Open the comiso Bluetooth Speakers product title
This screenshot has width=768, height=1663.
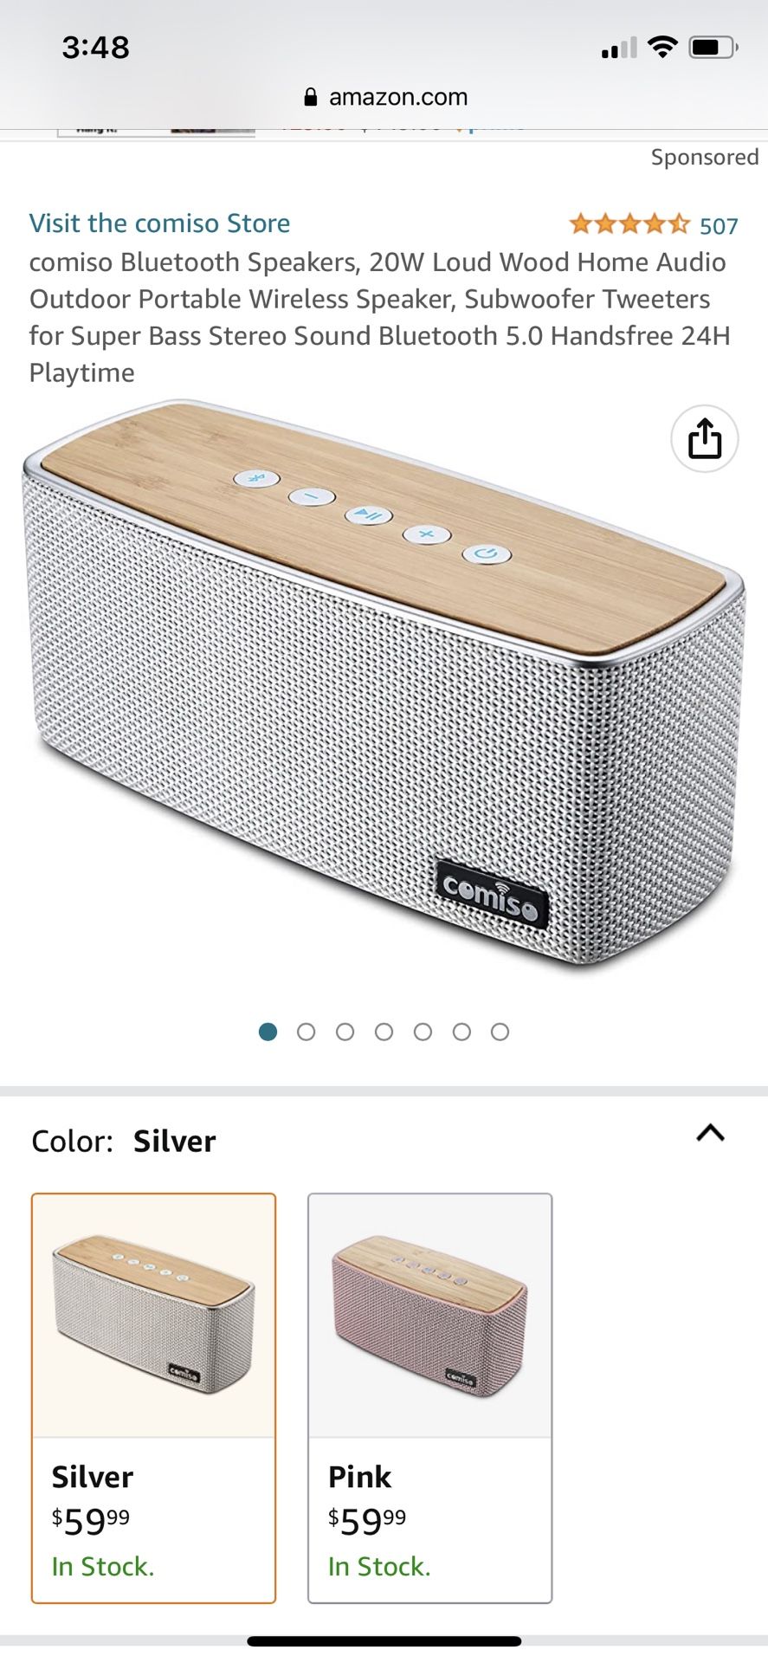379,317
